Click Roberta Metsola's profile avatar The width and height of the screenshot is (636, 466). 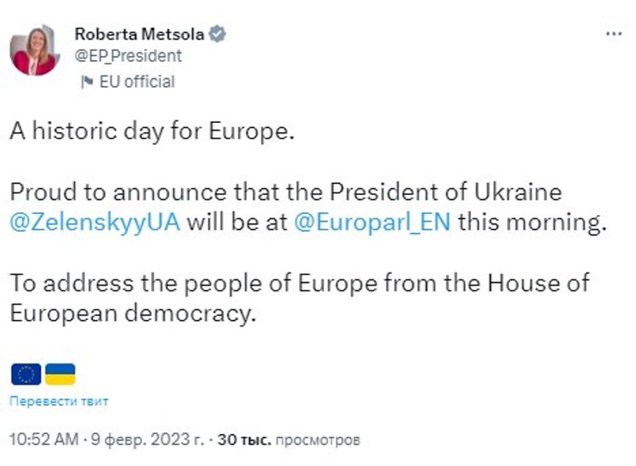(x=34, y=51)
